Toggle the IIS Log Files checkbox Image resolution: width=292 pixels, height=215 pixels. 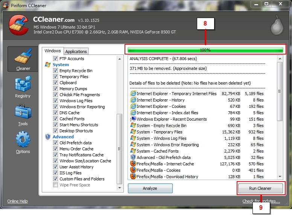[x=55, y=173]
